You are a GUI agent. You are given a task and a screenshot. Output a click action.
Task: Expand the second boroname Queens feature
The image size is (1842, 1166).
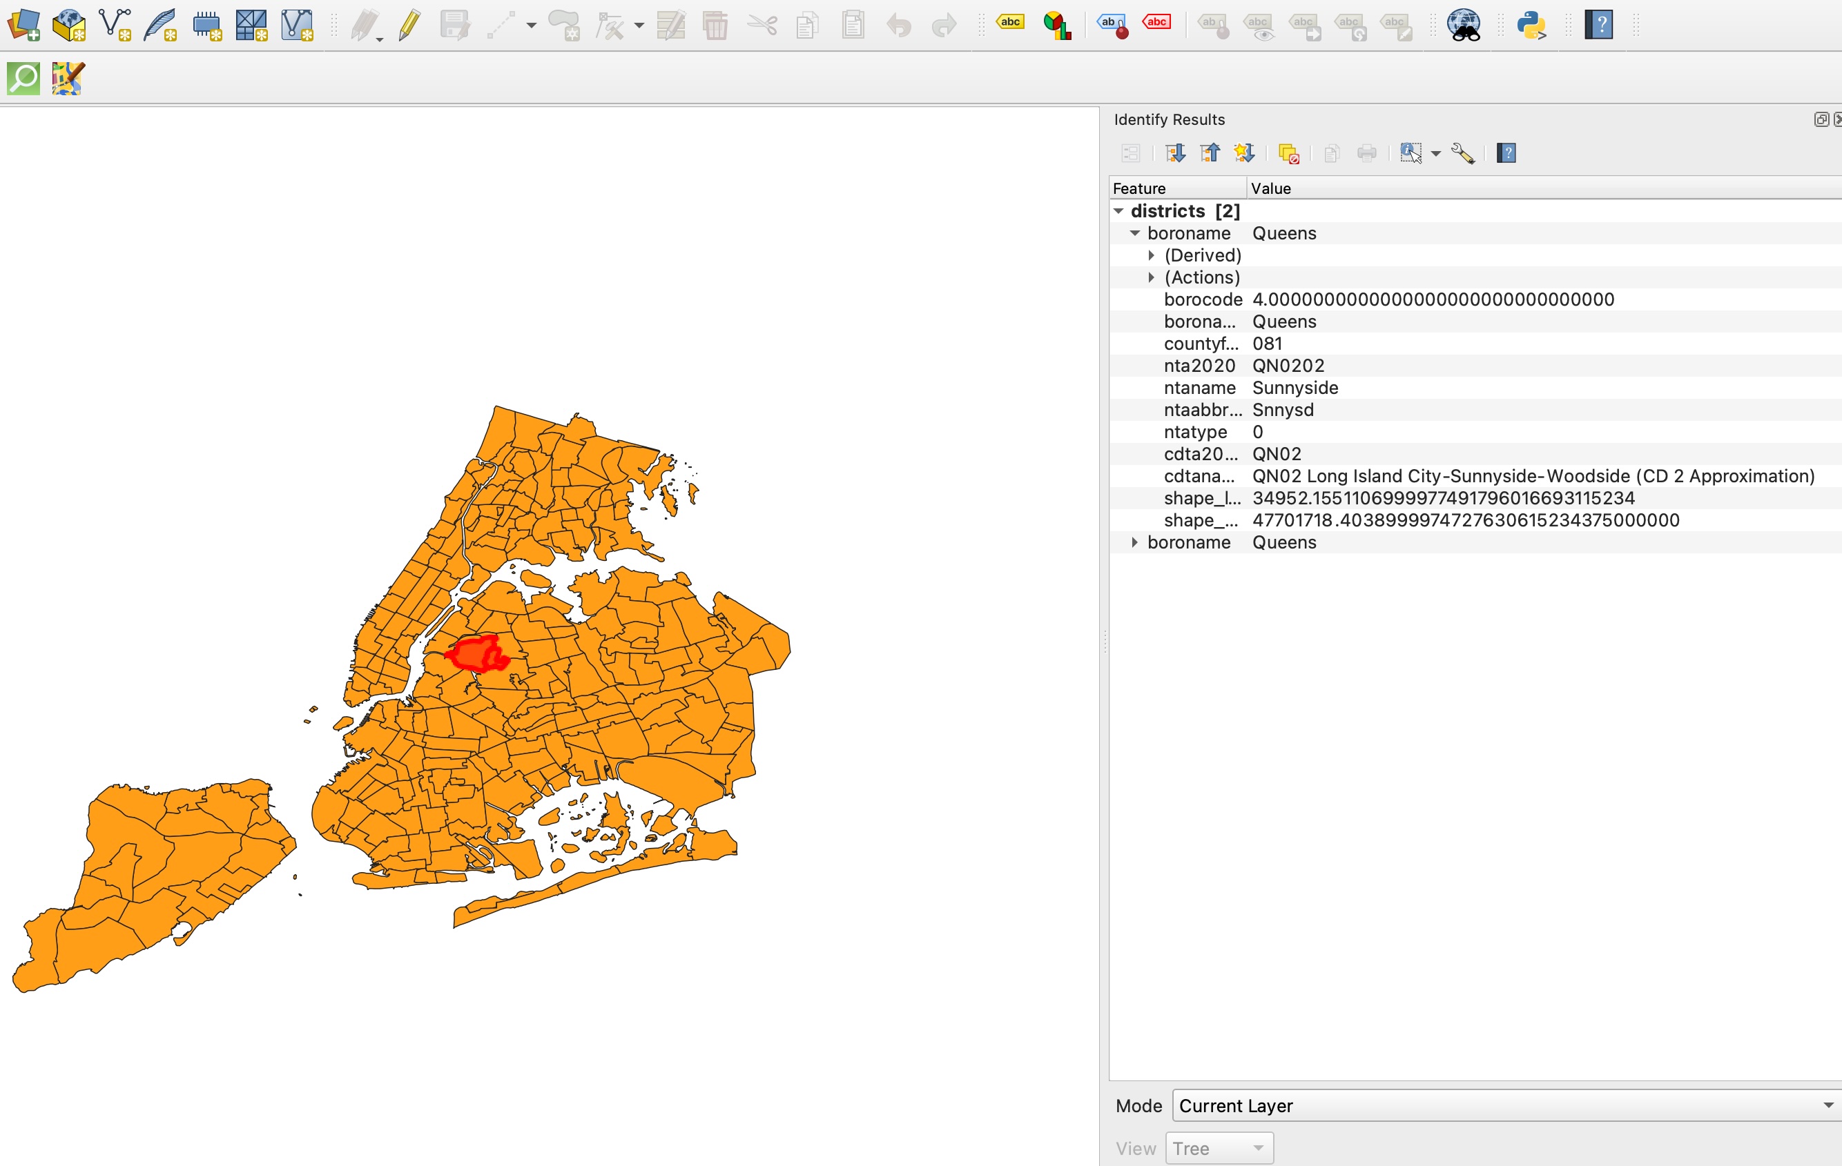1134,542
